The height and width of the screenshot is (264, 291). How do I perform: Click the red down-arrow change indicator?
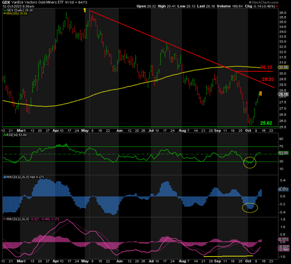[277, 7]
